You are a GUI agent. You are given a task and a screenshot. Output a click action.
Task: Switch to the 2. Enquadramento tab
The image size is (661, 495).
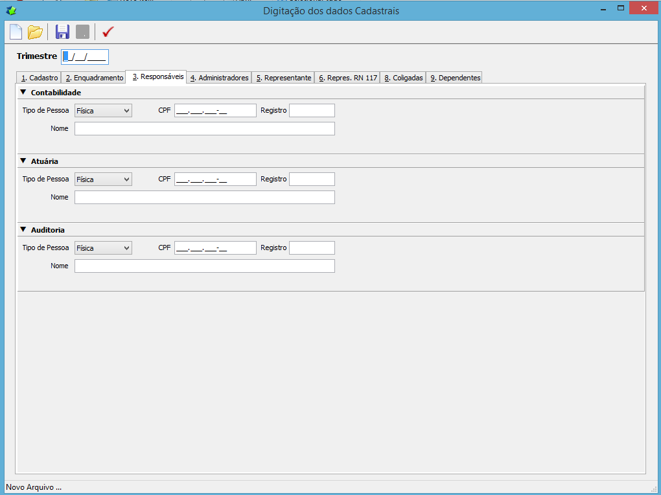[94, 78]
